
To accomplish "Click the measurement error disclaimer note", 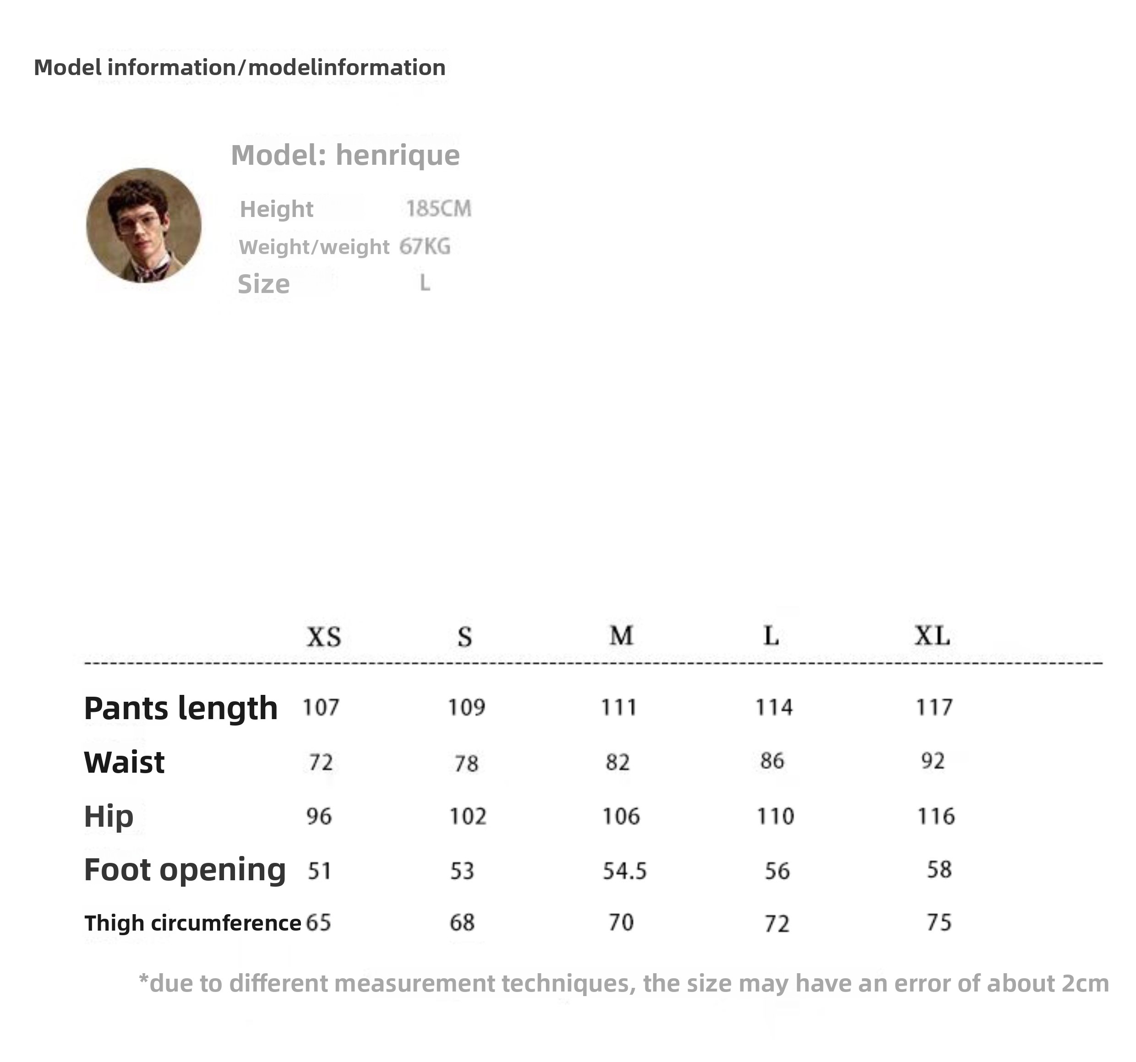I will pyautogui.click(x=623, y=983).
